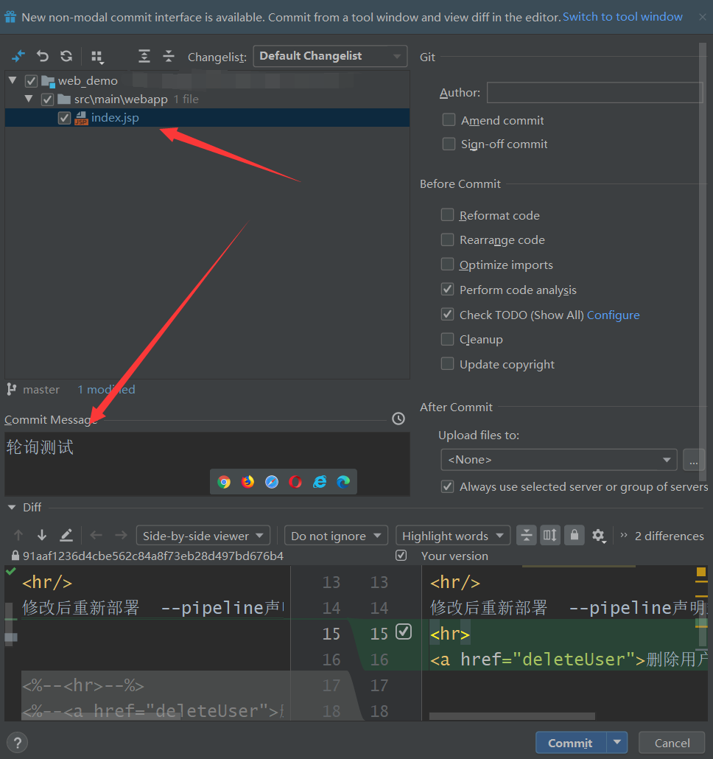Click the ellipsis browse servers button
This screenshot has width=713, height=759.
pyautogui.click(x=694, y=459)
